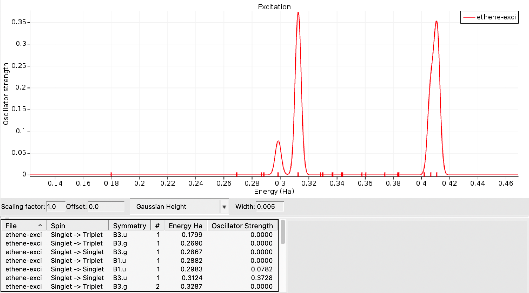529x293 pixels.
Task: Sort the table by the # column
Action: pos(157,226)
